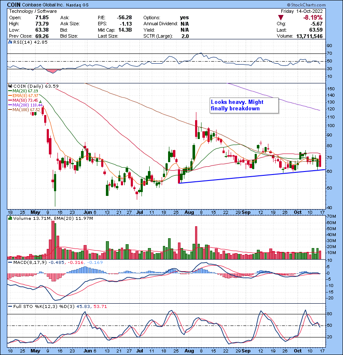Viewport: 343px width, 355px height.
Task: Click the -20 label on the MACD axis
Action: tap(330, 298)
